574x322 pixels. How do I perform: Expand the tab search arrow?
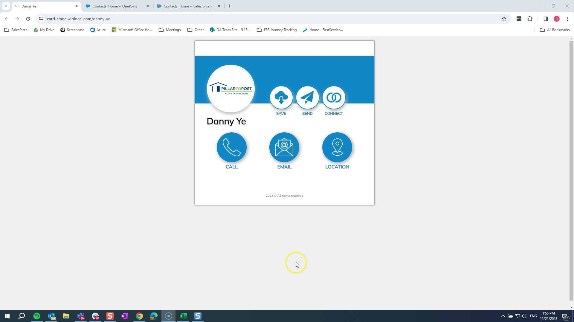tap(6, 6)
